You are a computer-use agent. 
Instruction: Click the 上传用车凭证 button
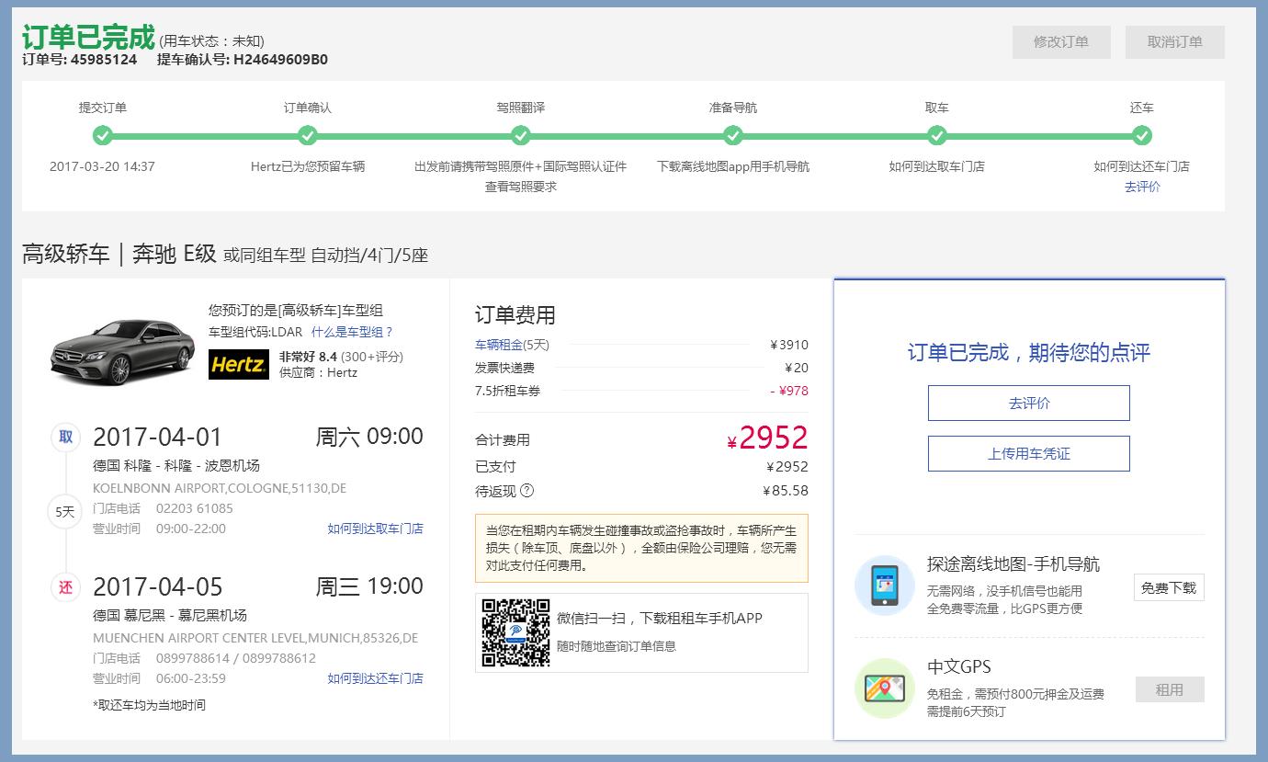(x=1028, y=453)
